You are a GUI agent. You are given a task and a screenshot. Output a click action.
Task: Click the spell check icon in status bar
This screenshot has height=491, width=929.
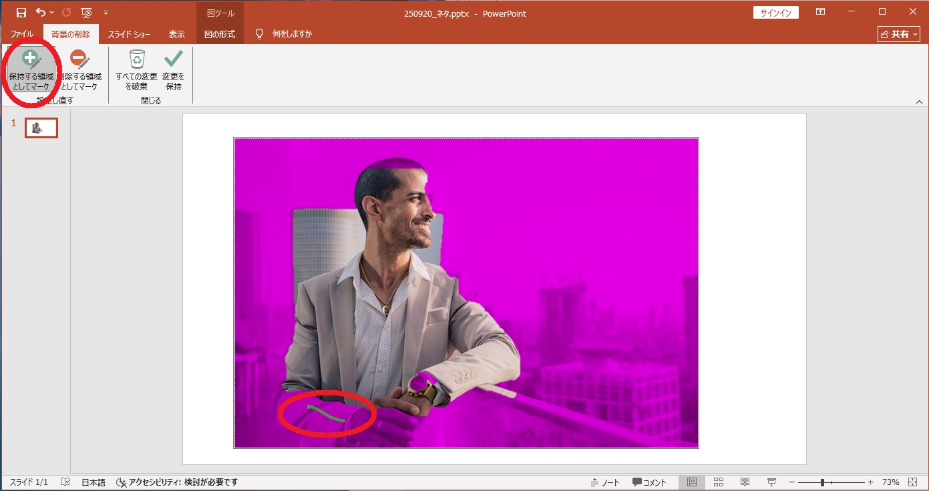click(65, 482)
